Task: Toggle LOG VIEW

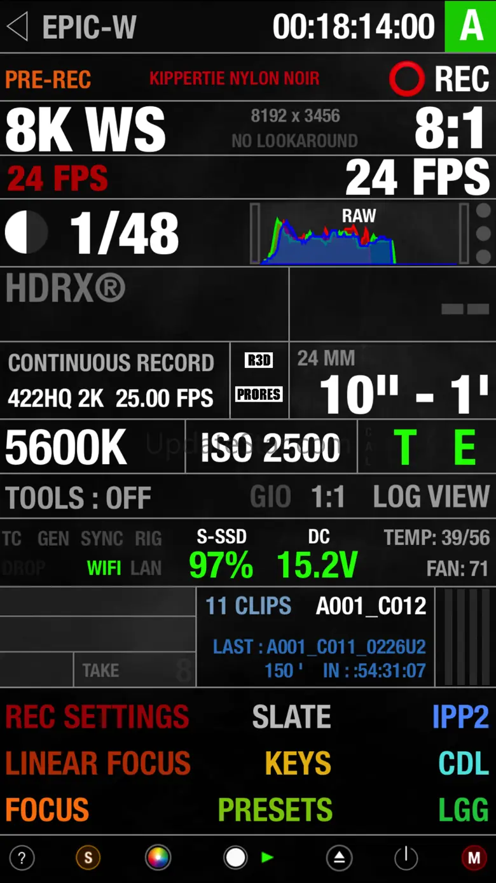Action: click(x=432, y=497)
